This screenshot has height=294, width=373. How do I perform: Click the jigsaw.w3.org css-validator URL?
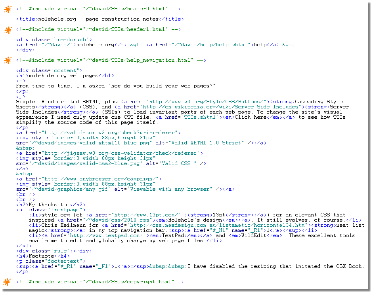pos(121,153)
